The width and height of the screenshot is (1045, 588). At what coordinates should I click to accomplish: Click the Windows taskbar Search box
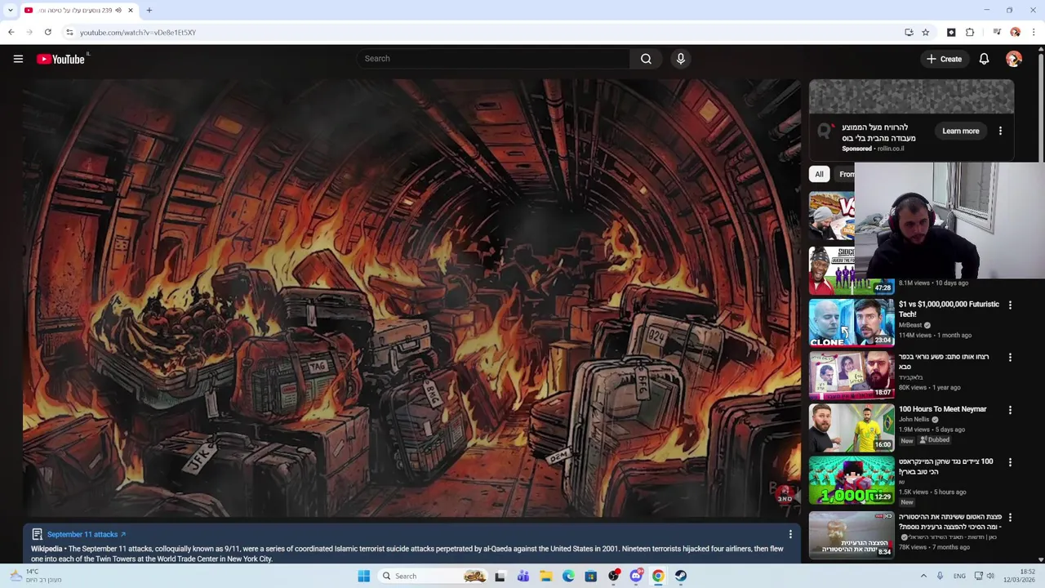point(433,576)
